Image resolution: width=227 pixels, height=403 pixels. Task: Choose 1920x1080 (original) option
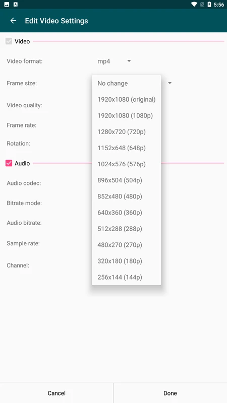(x=127, y=99)
